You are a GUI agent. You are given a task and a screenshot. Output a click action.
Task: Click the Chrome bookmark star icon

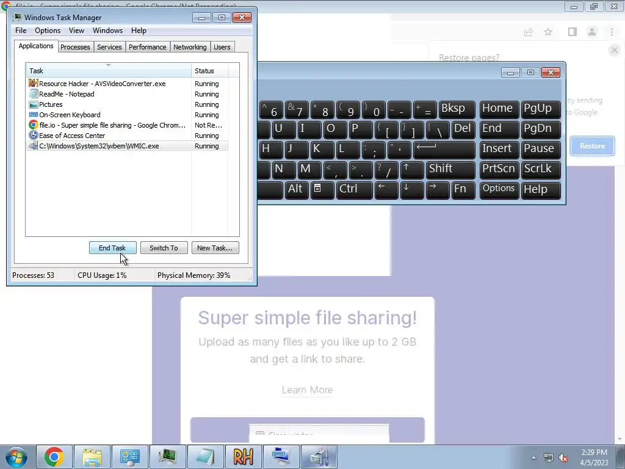point(548,32)
